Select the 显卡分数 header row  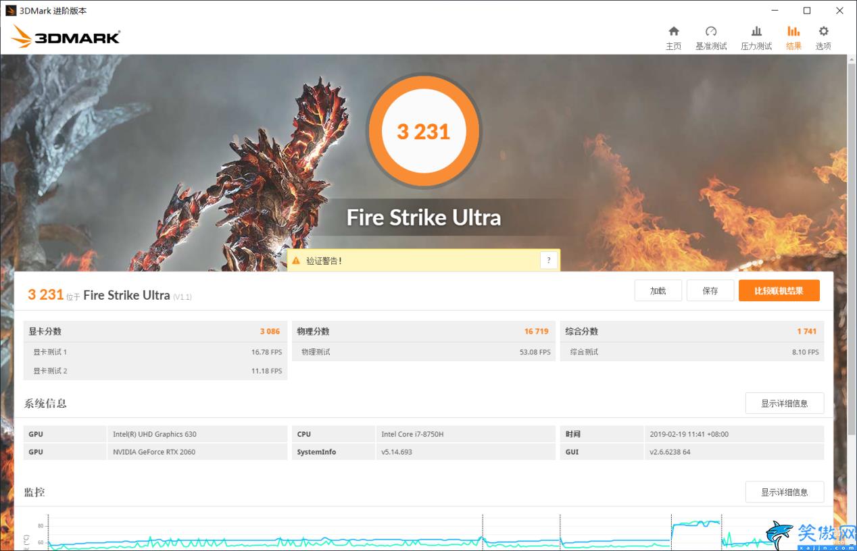pos(155,332)
